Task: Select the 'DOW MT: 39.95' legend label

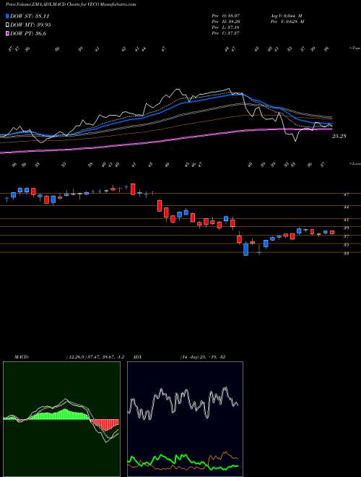Action: click(30, 25)
